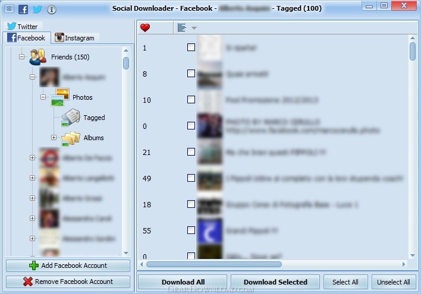The width and height of the screenshot is (421, 294).
Task: Click the Albums folder icon
Action: [x=71, y=138]
